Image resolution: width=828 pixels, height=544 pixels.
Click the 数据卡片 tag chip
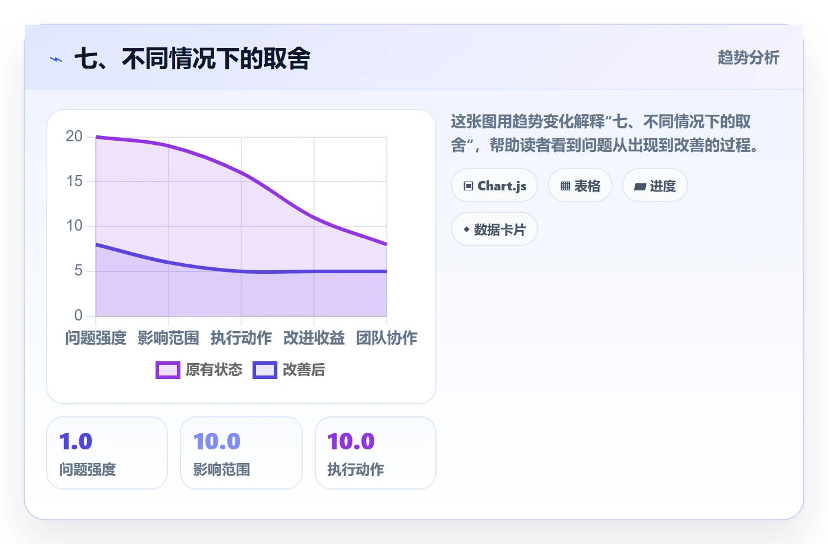click(494, 229)
